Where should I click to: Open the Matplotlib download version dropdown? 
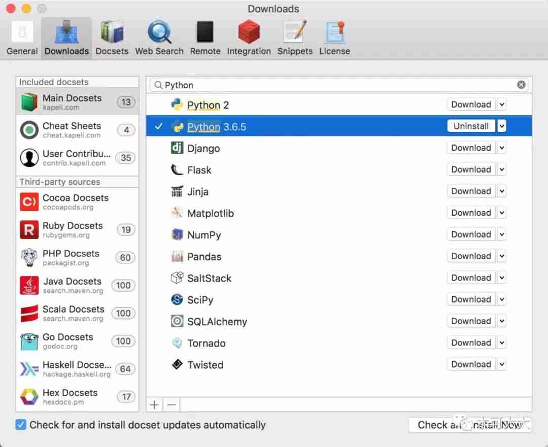pos(501,213)
